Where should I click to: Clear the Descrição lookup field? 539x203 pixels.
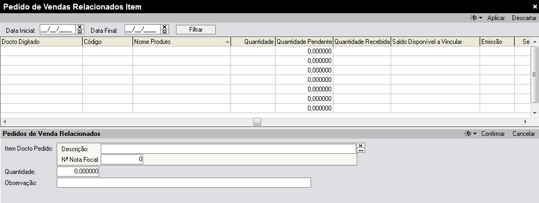tap(361, 145)
